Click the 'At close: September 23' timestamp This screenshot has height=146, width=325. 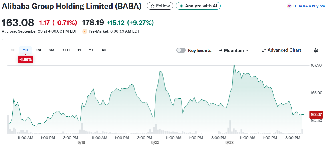[39, 31]
